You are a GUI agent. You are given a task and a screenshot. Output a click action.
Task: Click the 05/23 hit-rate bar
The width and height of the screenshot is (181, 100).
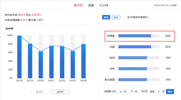click(73, 64)
